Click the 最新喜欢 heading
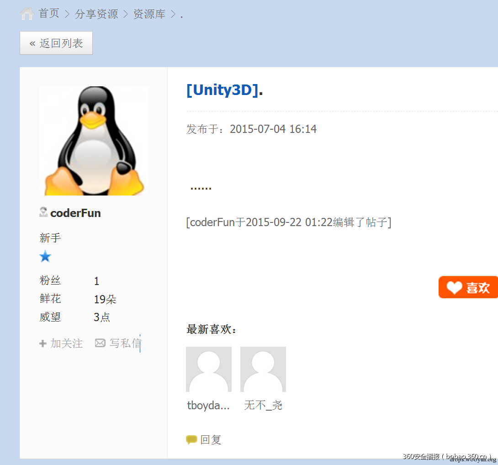Viewport: 498px width, 465px height. 212,329
